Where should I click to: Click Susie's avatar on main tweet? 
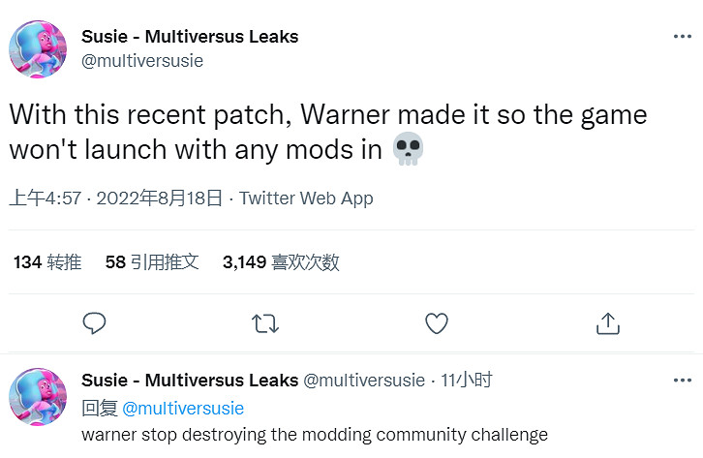click(38, 48)
